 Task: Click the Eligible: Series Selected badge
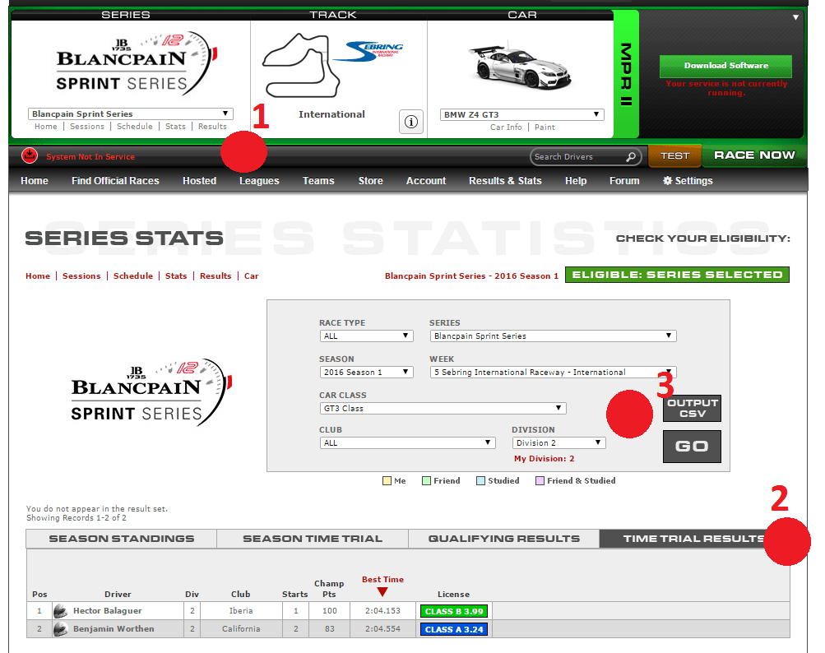pyautogui.click(x=677, y=275)
